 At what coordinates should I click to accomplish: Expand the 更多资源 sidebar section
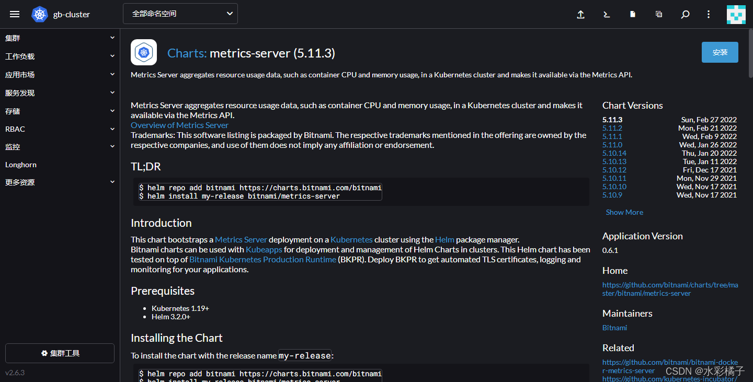tap(60, 182)
